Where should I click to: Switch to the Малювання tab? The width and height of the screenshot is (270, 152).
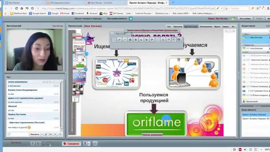pyautogui.click(x=206, y=26)
